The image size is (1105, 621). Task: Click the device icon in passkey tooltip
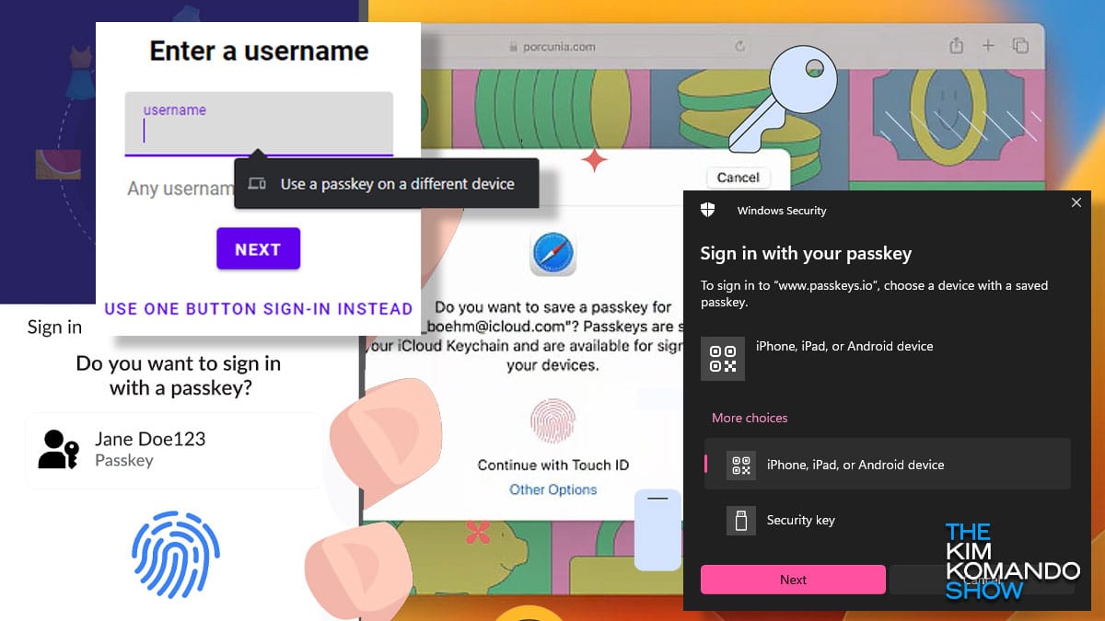tap(257, 184)
